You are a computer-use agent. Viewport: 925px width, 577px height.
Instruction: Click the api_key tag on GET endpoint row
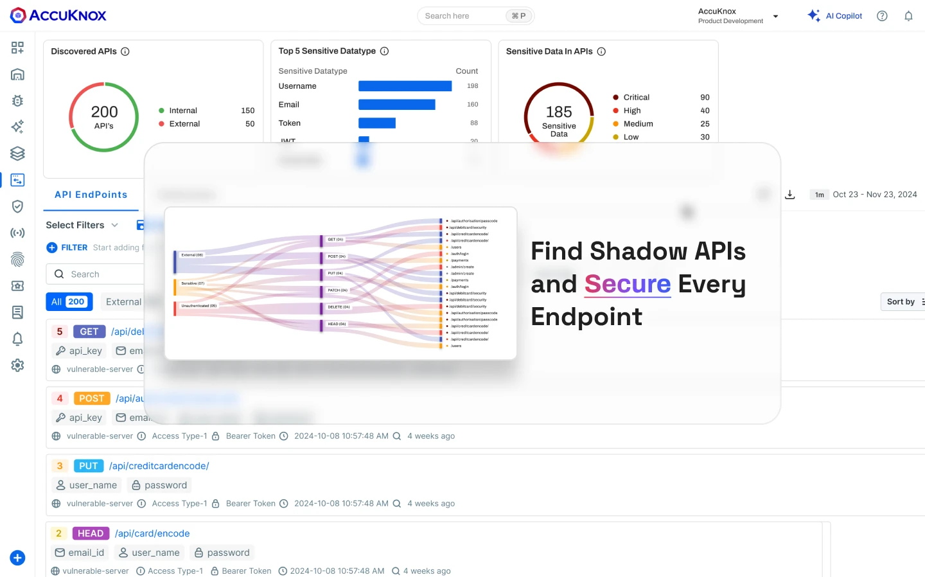[x=78, y=351]
